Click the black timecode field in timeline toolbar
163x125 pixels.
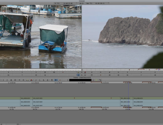pyautogui.click(x=80, y=80)
